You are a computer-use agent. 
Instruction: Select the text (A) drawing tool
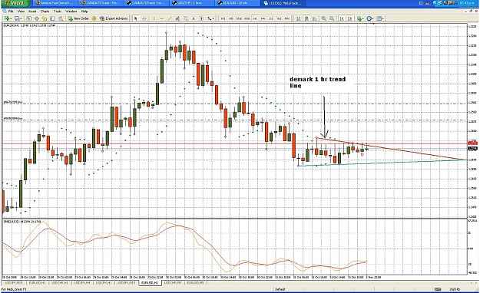[x=194, y=18]
